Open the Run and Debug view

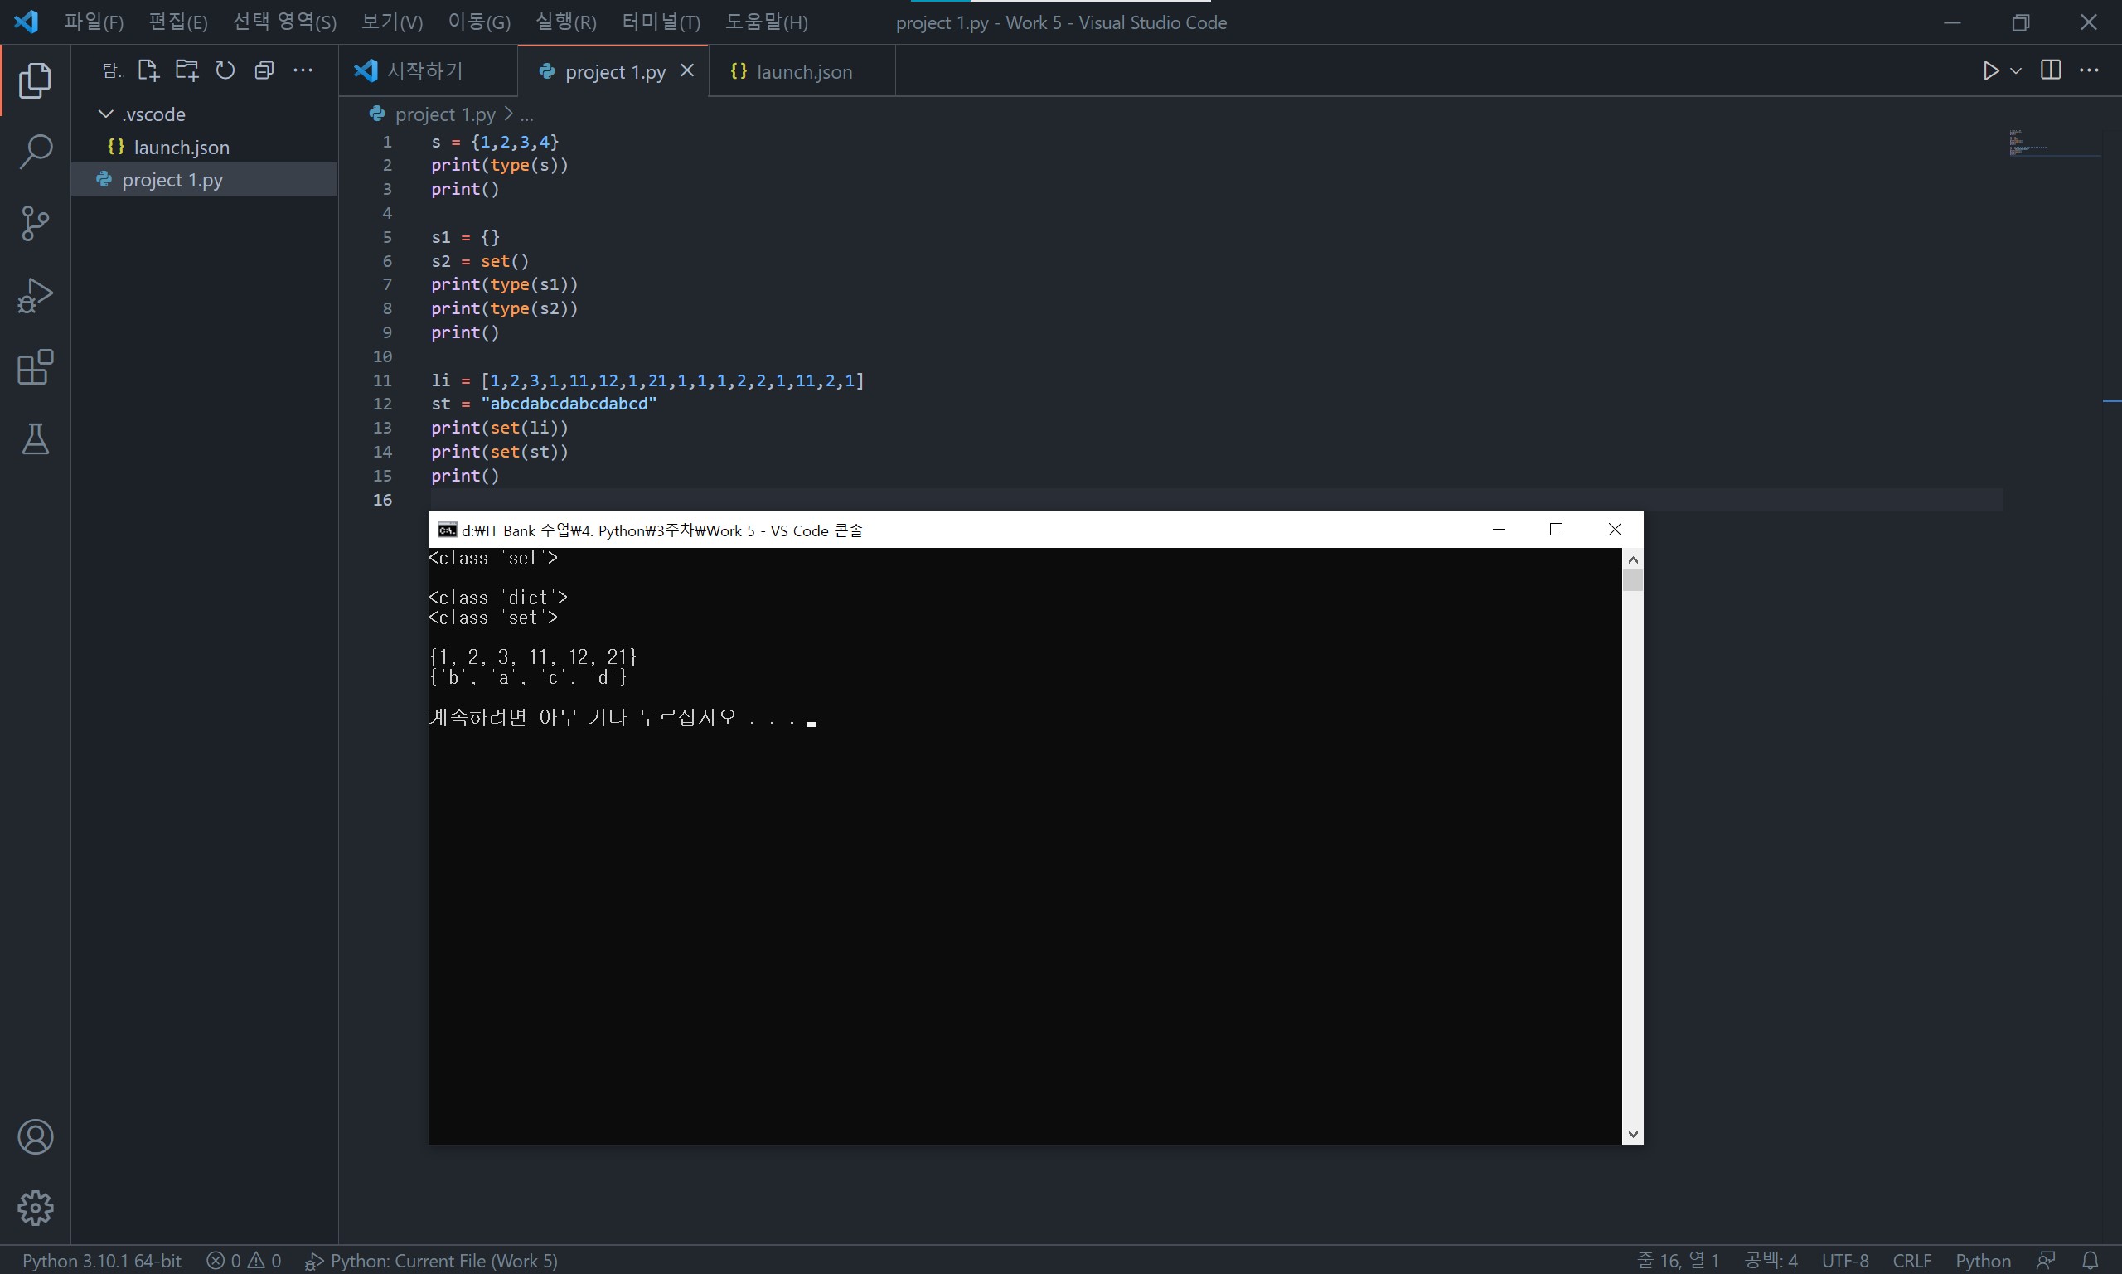[35, 296]
